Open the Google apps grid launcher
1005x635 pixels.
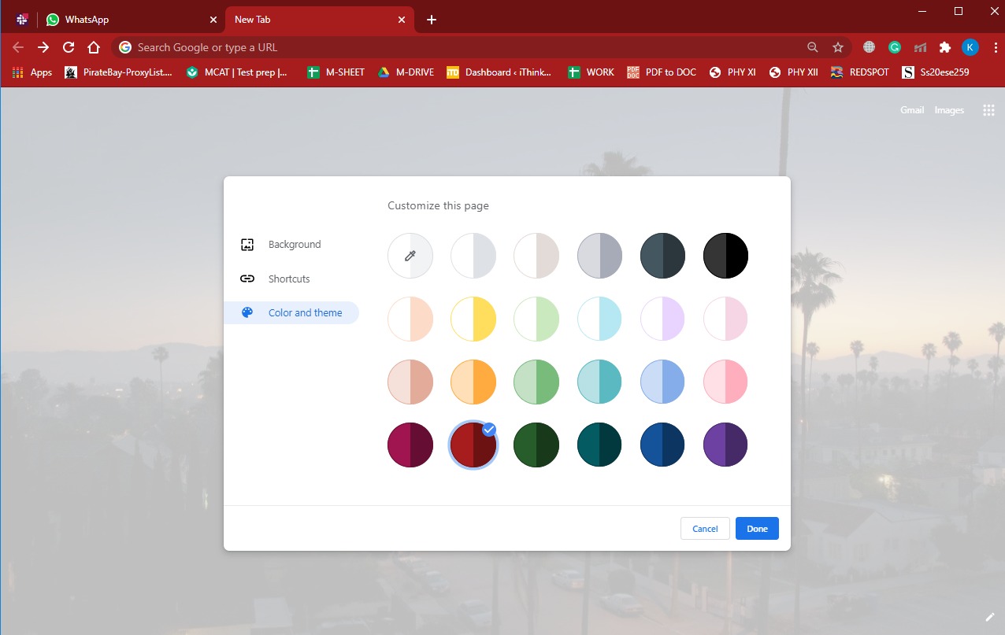tap(988, 110)
